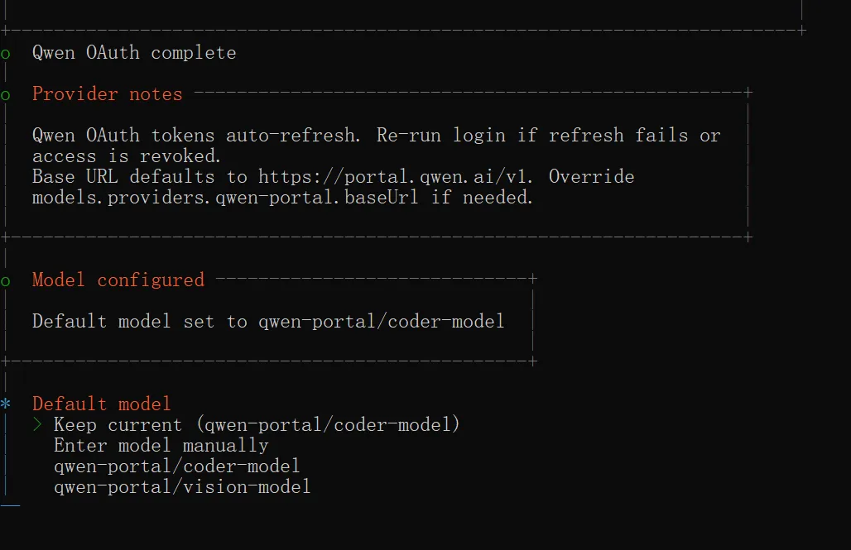Choose the Enter model manually option
851x550 pixels.
161,446
